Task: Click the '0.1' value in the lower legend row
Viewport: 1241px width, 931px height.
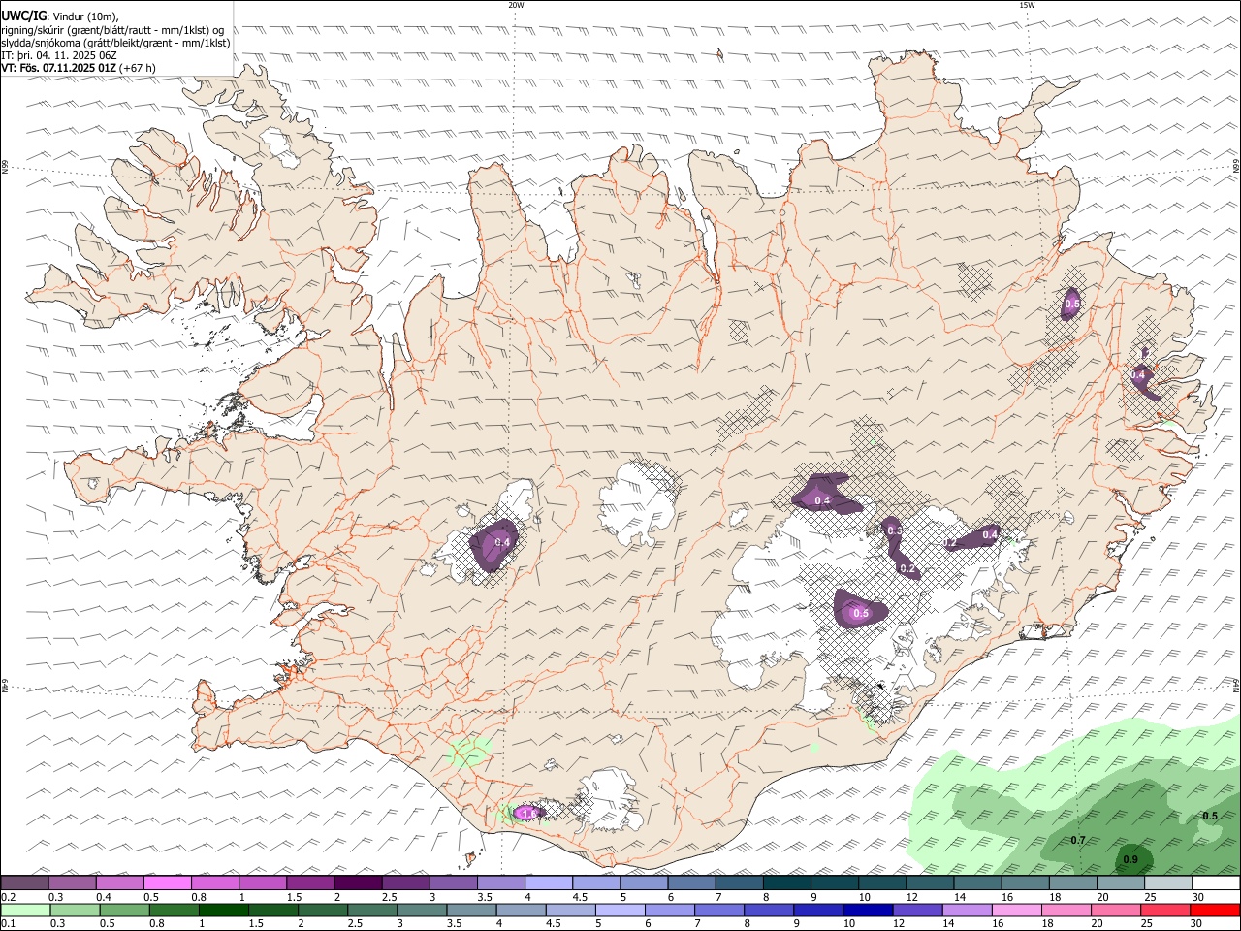Action: 8,924
